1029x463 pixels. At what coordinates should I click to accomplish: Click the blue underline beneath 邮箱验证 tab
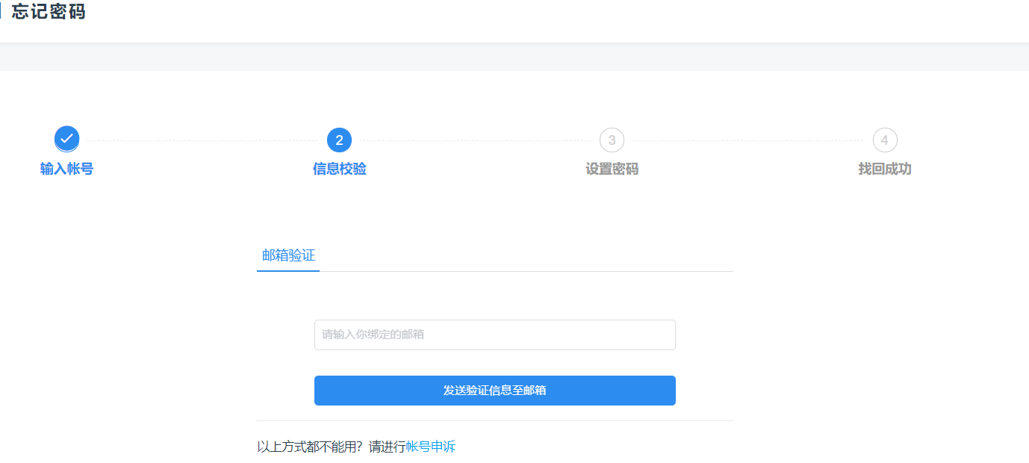tap(288, 270)
